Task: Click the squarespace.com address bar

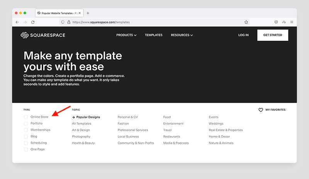Action: click(155, 22)
